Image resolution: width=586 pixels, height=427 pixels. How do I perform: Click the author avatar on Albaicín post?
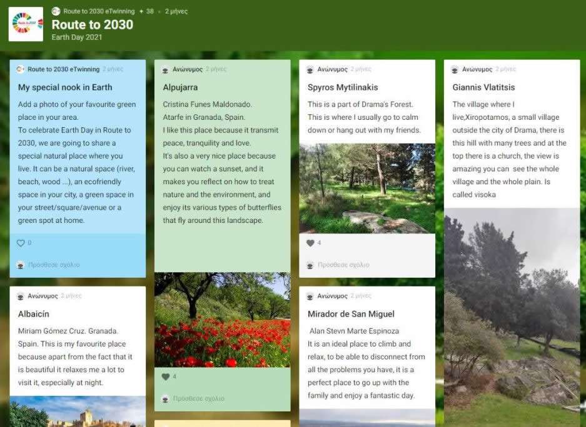[21, 296]
